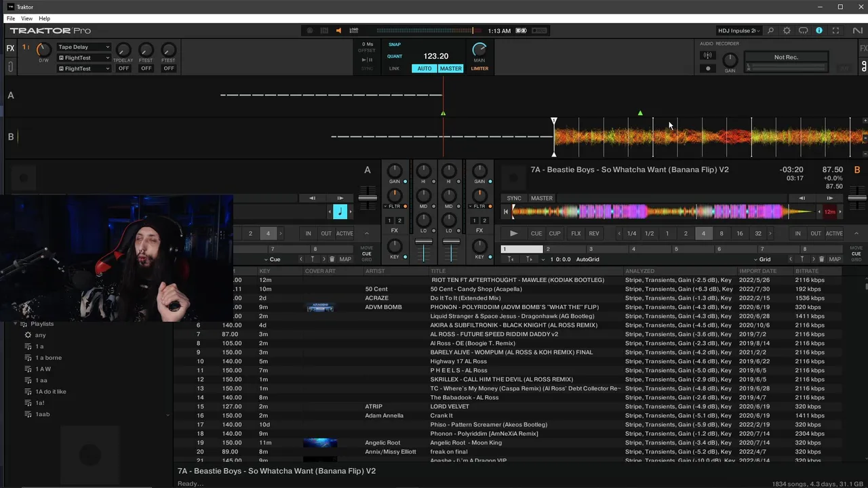Open the Help menu
The width and height of the screenshot is (868, 488).
(44, 18)
